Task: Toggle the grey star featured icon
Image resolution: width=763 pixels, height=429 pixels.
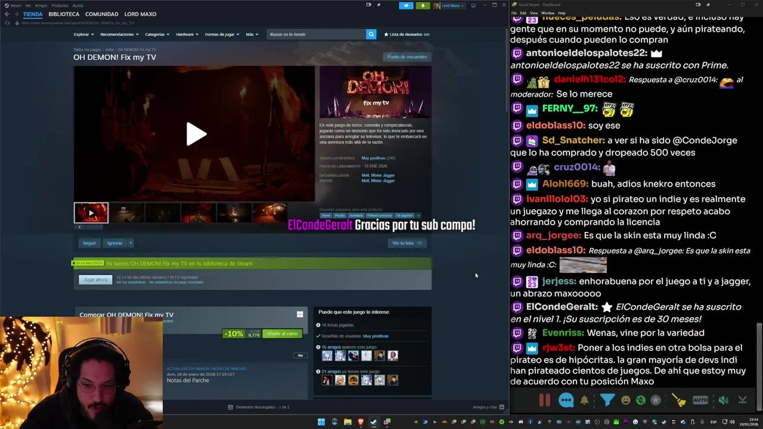Action: 656,400
